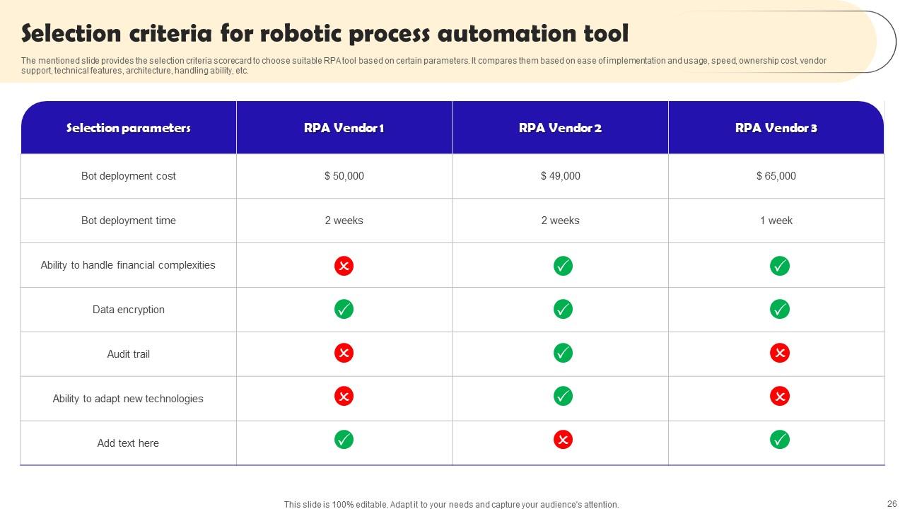This screenshot has height=509, width=905.
Task: Click green check for Vendor 1 data encryption
Action: point(344,309)
